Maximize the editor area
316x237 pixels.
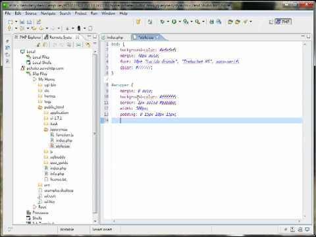coord(308,36)
